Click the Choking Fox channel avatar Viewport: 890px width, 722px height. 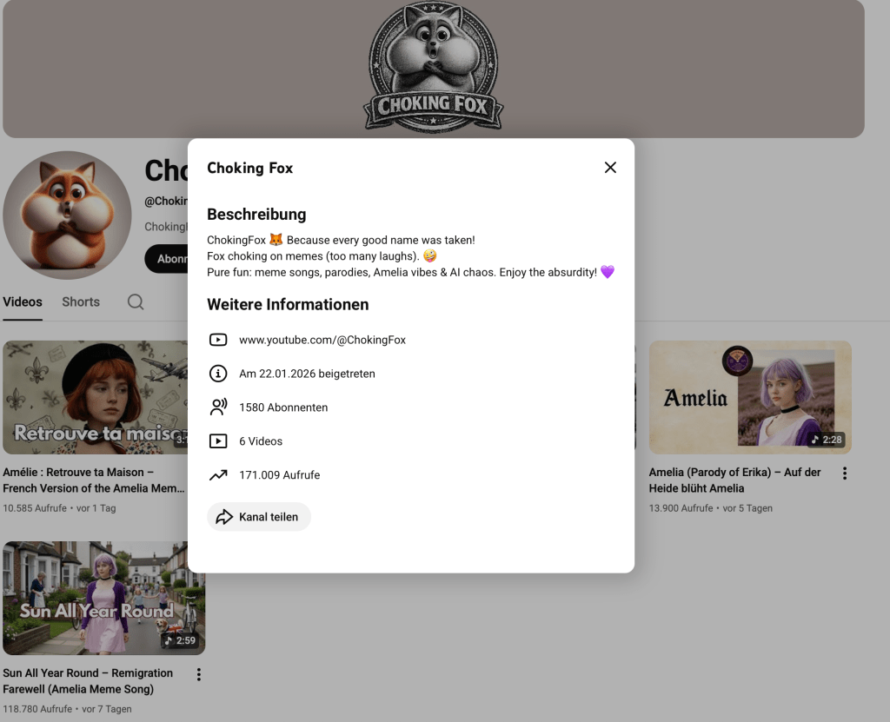pyautogui.click(x=67, y=215)
